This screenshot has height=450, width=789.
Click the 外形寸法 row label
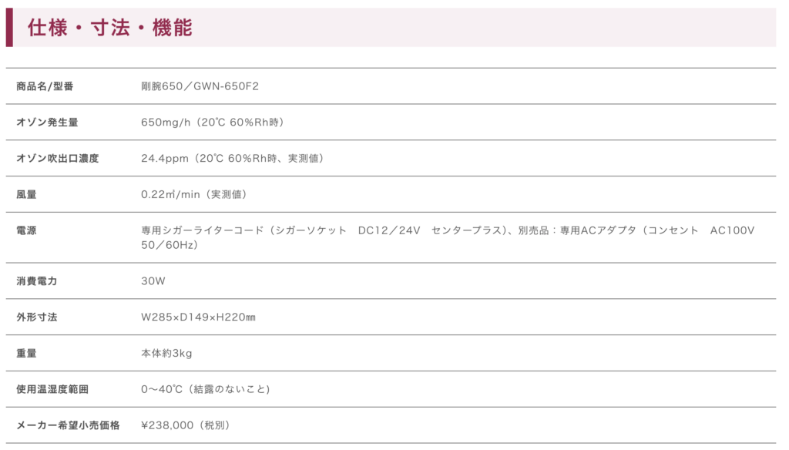[x=36, y=317]
